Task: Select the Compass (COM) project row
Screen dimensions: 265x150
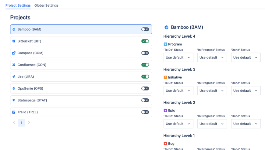Action: pyautogui.click(x=76, y=53)
